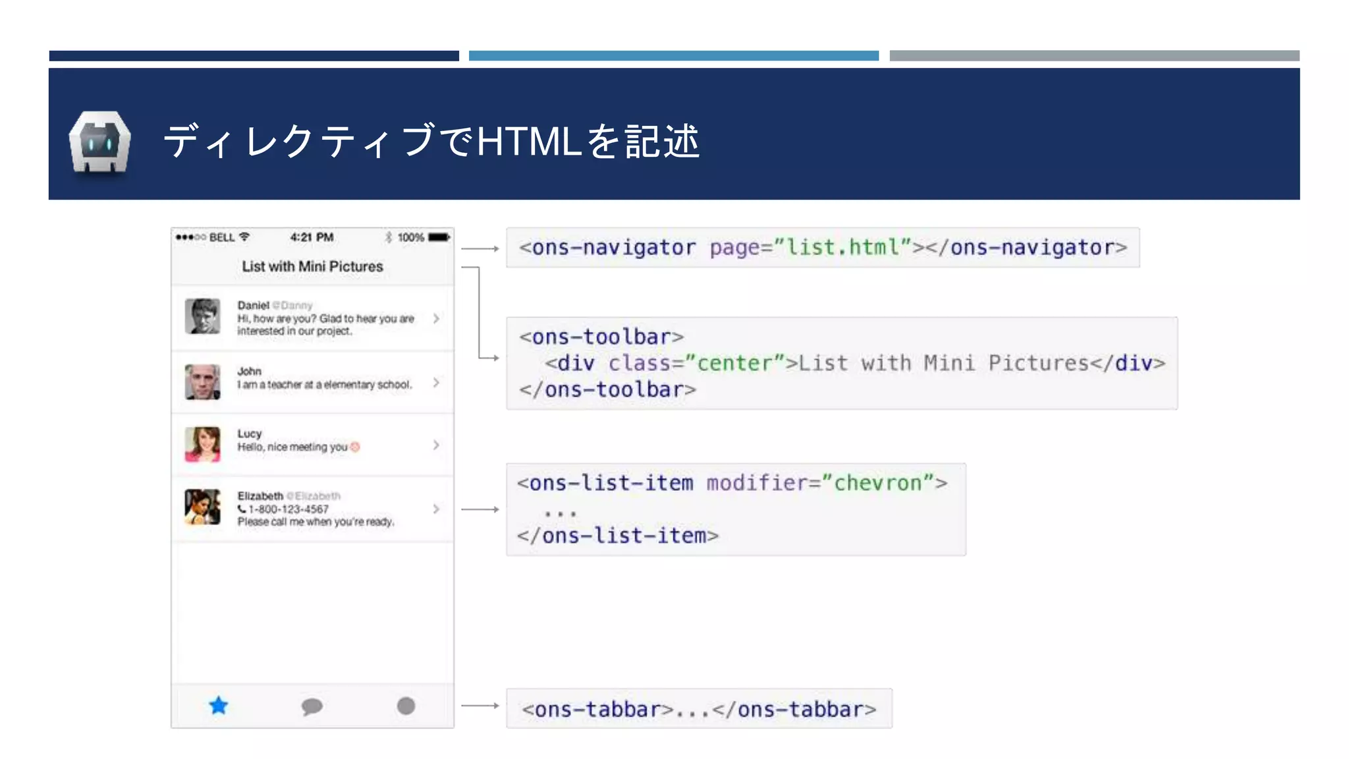1349x759 pixels.
Task: Click the emoji after 'nice meeting you'
Action: point(355,447)
